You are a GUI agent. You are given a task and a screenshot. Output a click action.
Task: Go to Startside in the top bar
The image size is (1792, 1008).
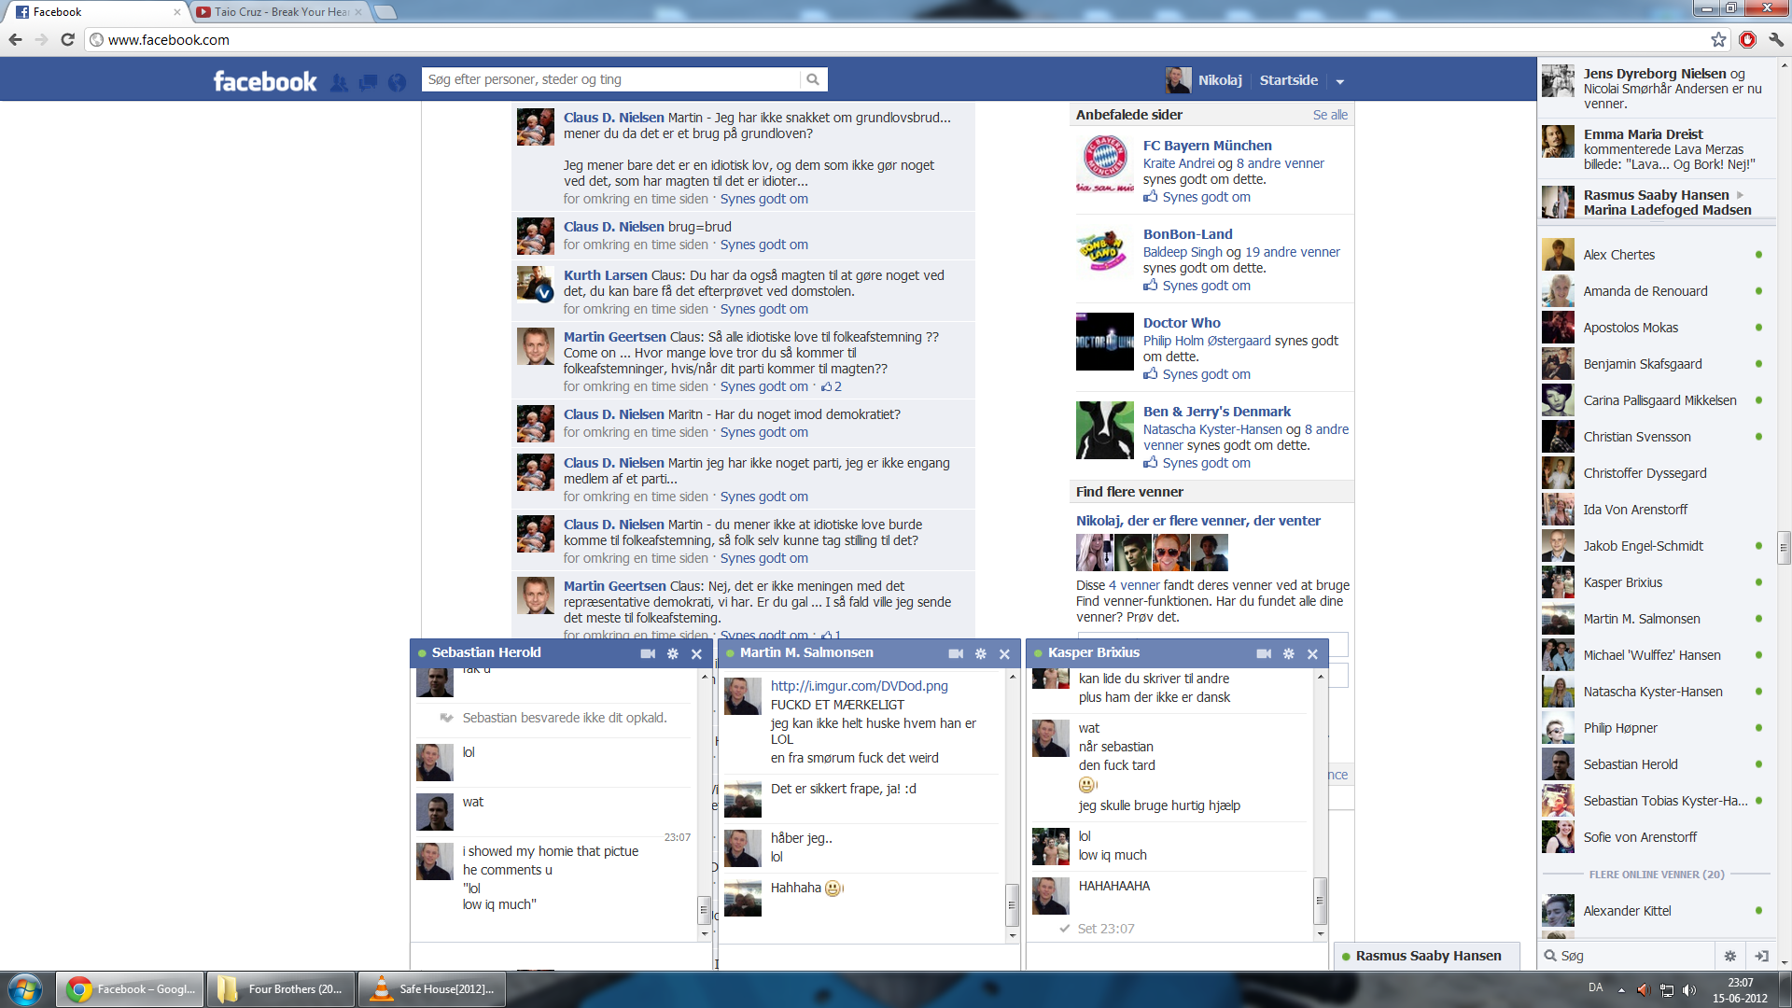coord(1288,80)
